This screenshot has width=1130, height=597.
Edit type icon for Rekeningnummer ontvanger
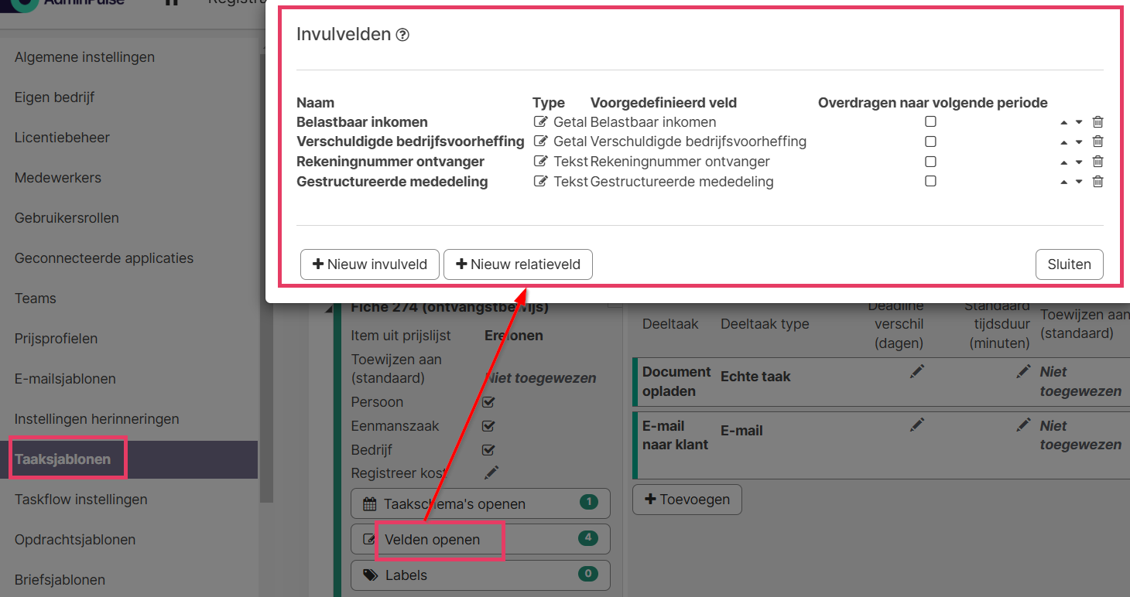point(541,162)
